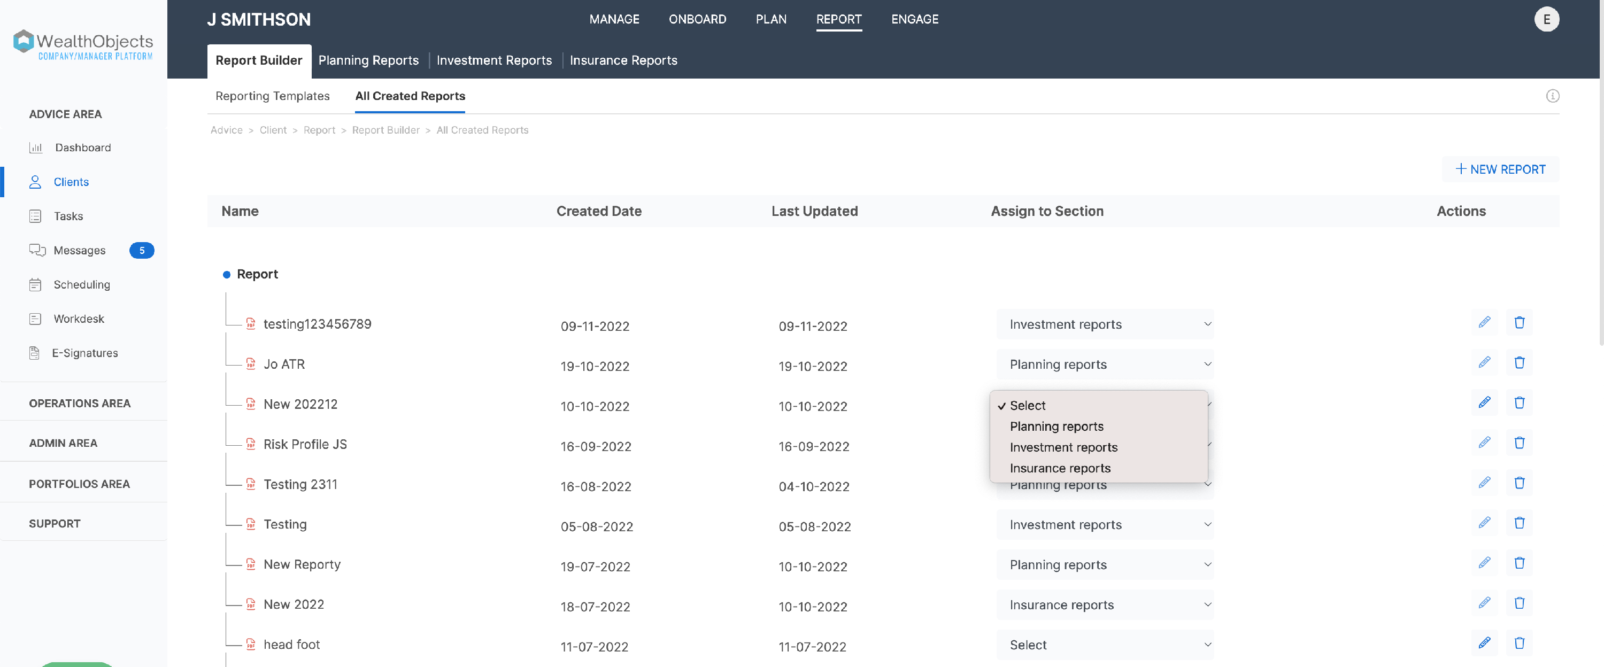The width and height of the screenshot is (1604, 667).
Task: Expand the OPERATIONS AREA section
Action: coord(80,403)
